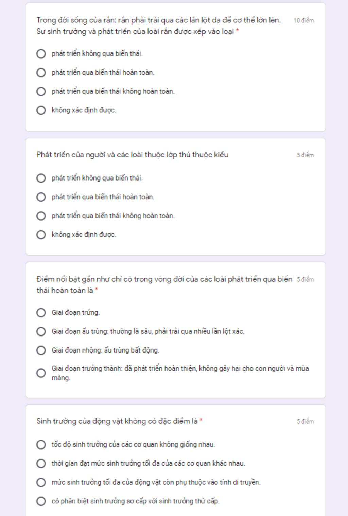
Task: Select the "Giai đoạn trứng" option
Action: pos(41,313)
